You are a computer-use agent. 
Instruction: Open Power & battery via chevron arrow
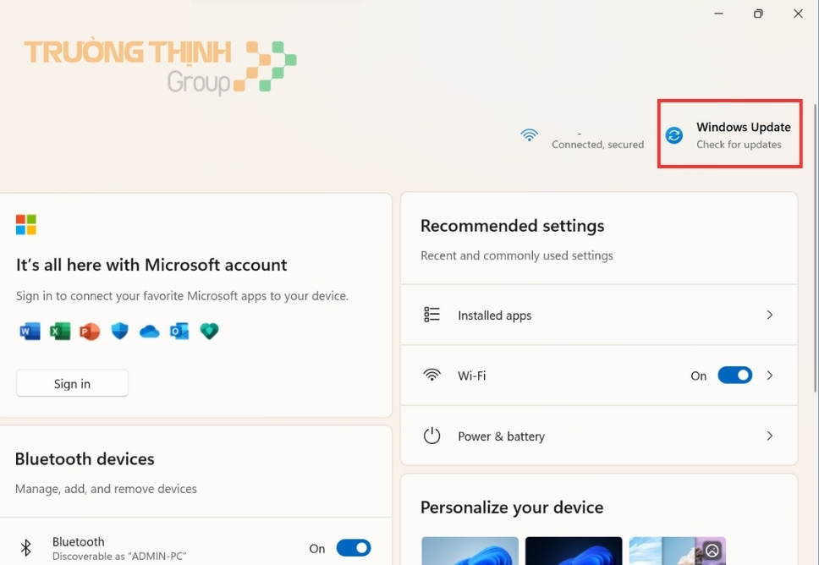(770, 436)
